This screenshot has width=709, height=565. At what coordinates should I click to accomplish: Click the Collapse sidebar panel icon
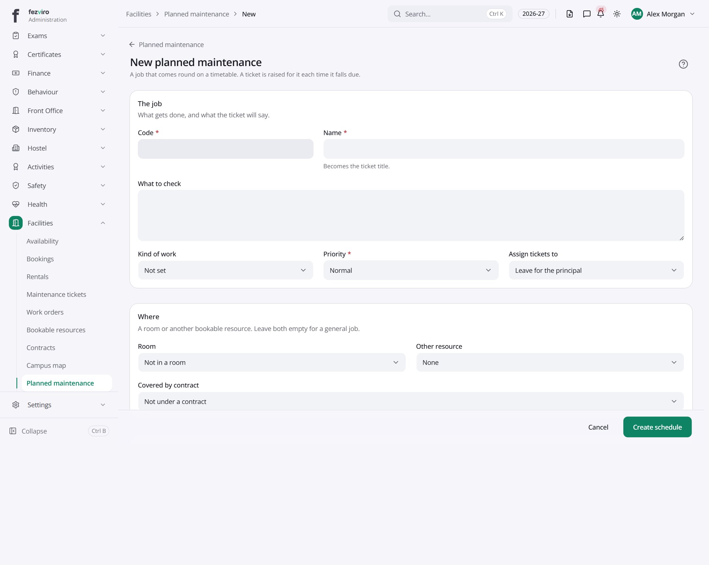13,431
